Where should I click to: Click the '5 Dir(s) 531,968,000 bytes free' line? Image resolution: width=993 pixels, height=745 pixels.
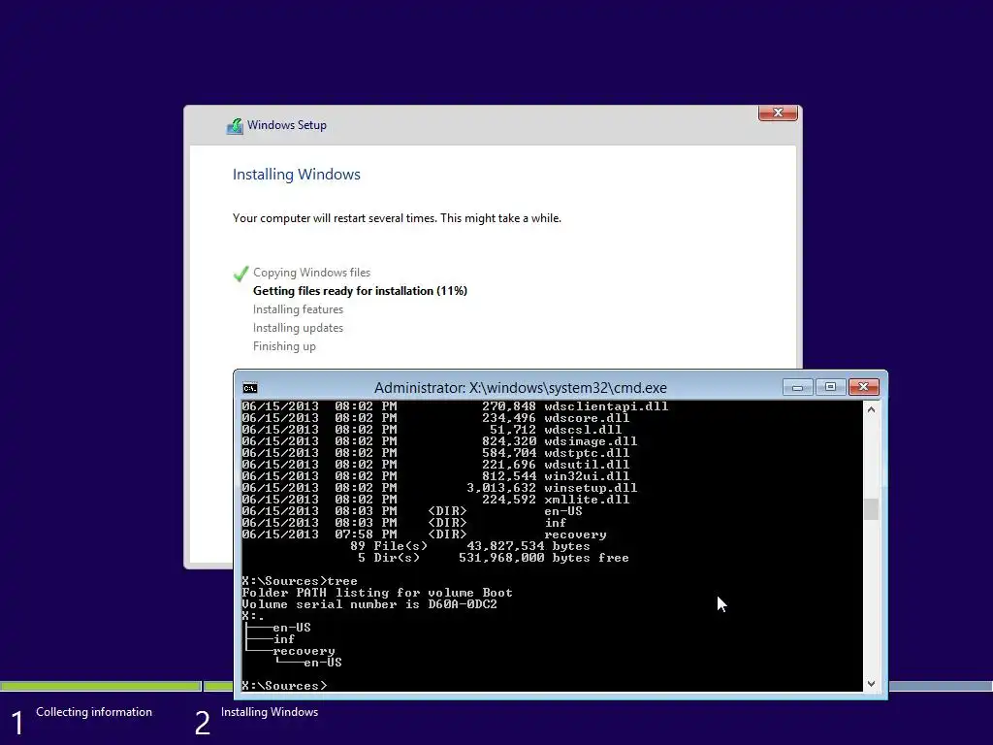tap(494, 558)
